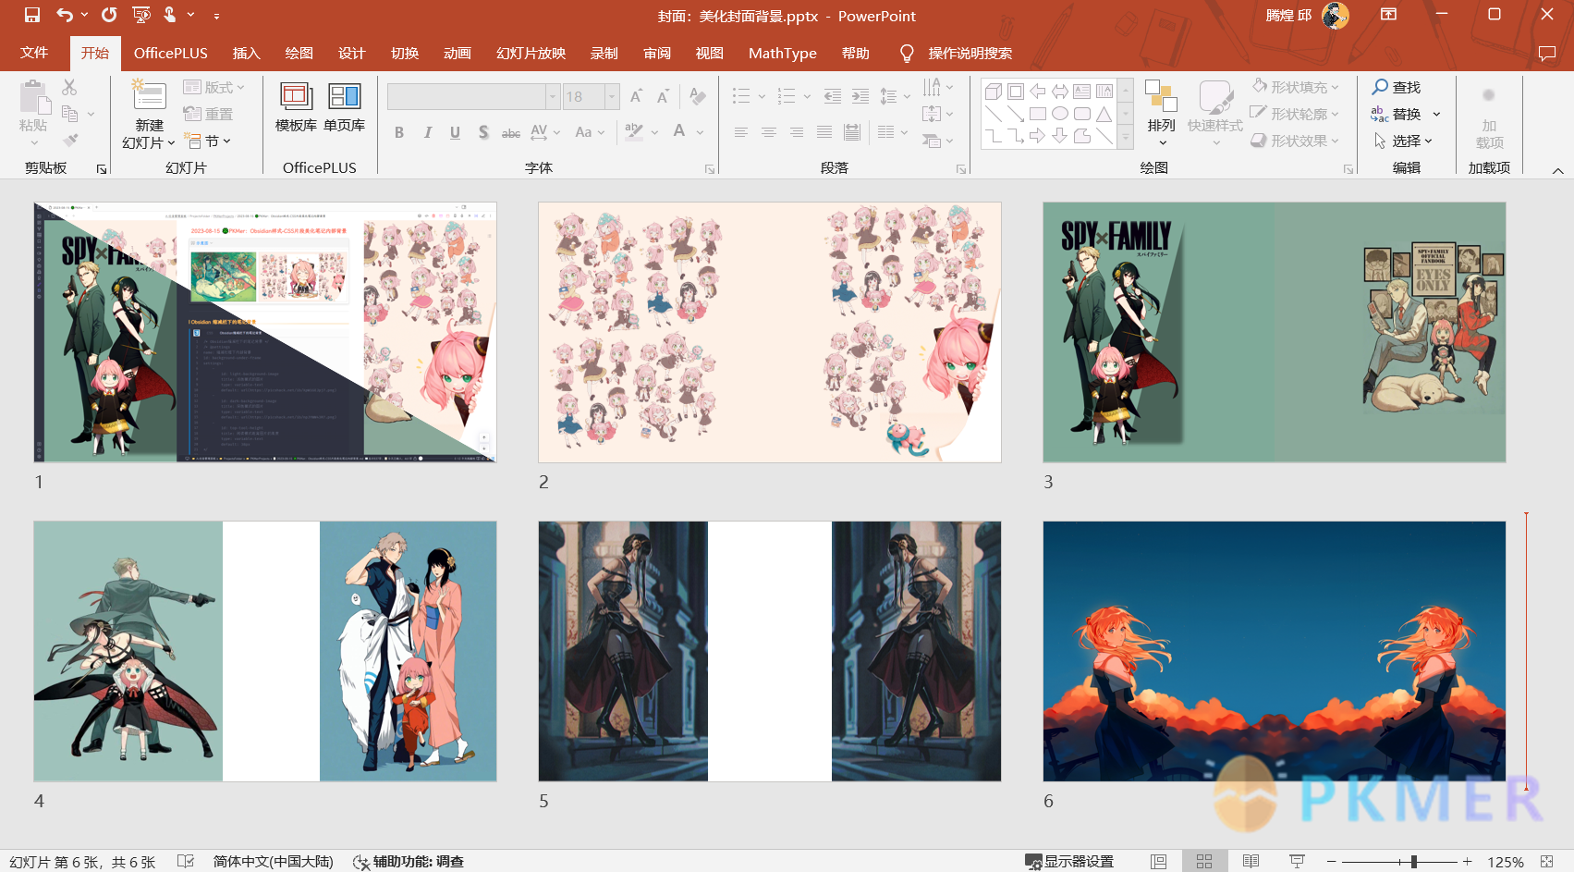Screen dimensions: 1574x872
Task: Open the font color A swatch
Action: (x=679, y=132)
